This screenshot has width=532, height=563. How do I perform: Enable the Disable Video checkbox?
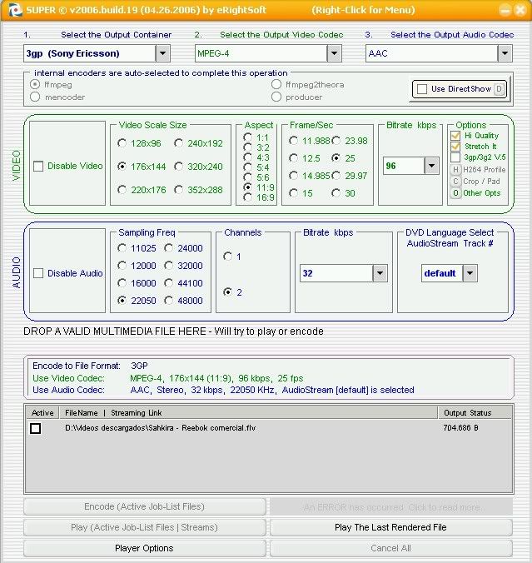click(38, 166)
